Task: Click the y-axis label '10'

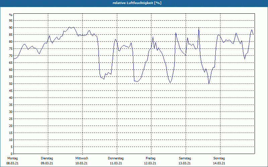Action: coord(11,140)
